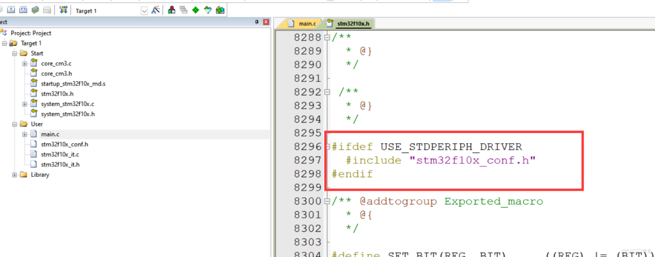The height and width of the screenshot is (257, 655).
Task: Click line number 8295 in the gutter
Action: tap(308, 133)
